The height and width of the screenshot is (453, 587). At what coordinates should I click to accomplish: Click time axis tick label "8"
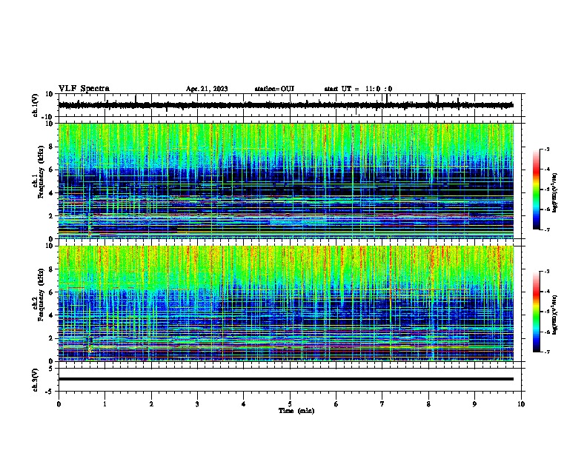coord(428,404)
